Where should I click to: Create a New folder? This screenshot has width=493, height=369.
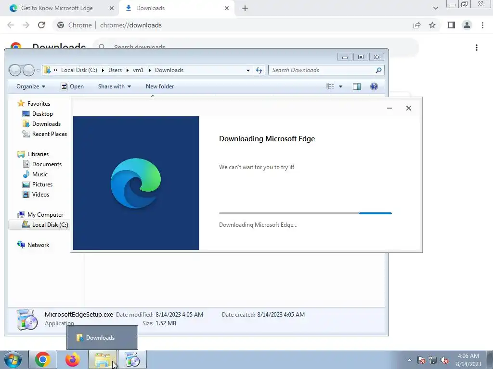coord(160,86)
